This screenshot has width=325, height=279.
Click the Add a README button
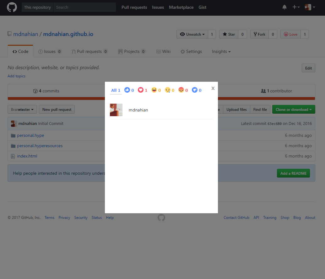(293, 173)
